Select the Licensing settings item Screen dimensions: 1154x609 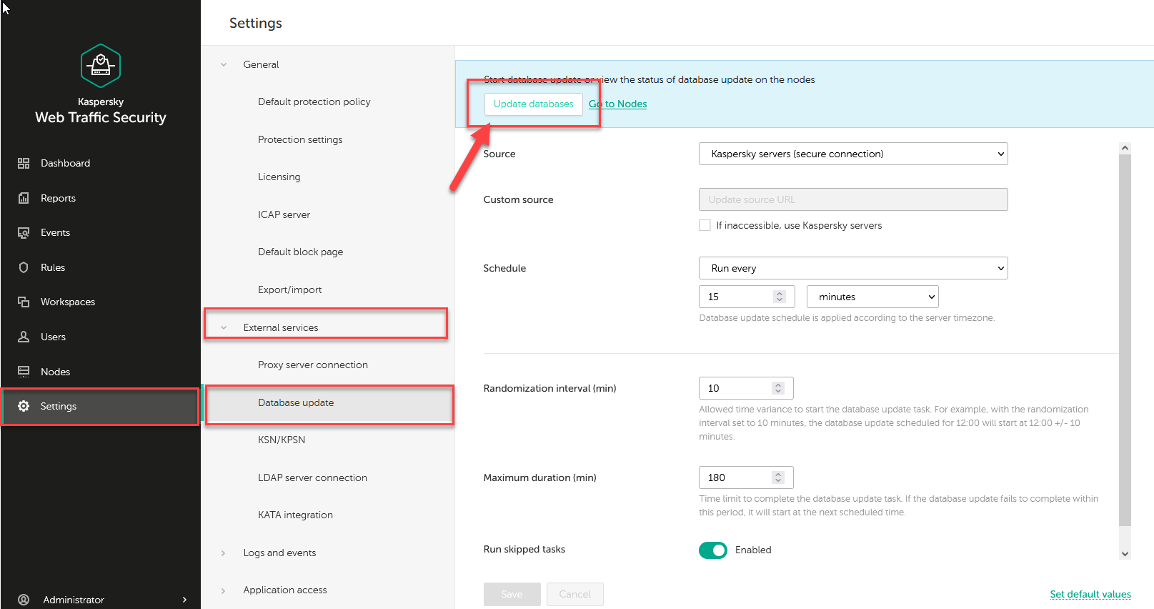(279, 177)
